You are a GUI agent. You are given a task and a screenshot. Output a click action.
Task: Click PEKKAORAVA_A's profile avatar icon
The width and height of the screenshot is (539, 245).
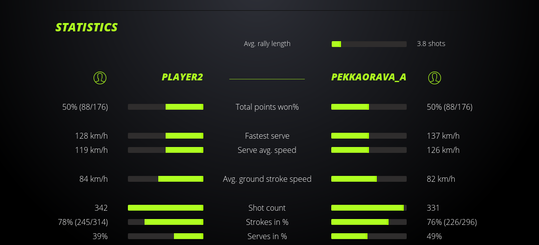click(x=435, y=77)
